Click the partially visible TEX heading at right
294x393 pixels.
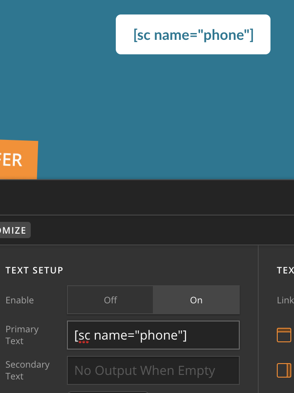tap(285, 270)
